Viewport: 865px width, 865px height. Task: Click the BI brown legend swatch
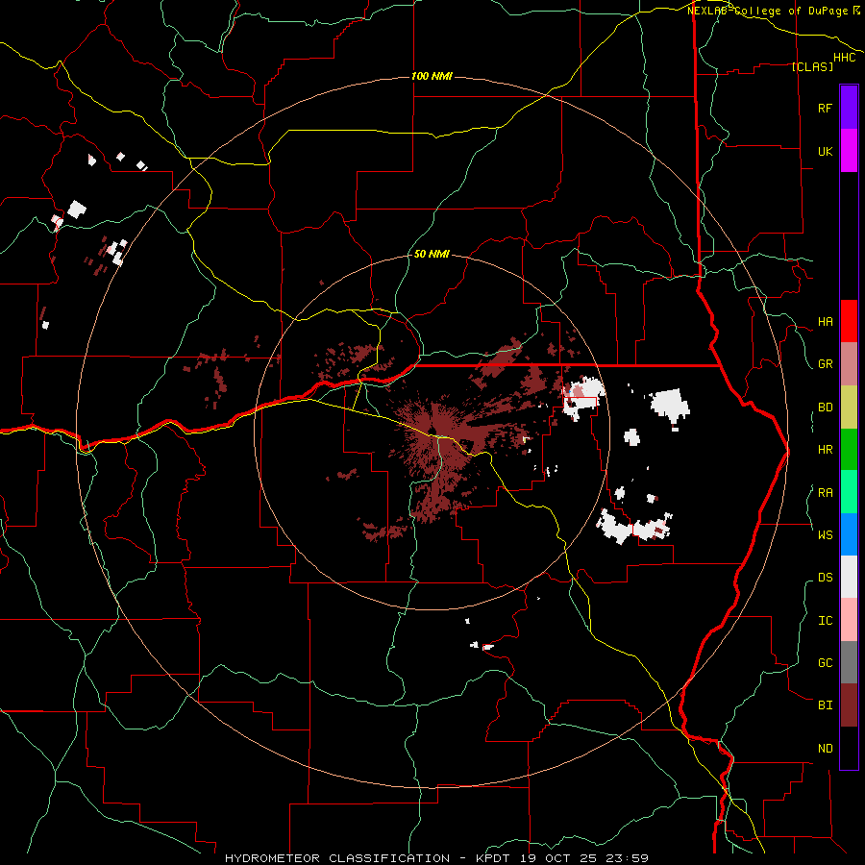click(x=849, y=705)
